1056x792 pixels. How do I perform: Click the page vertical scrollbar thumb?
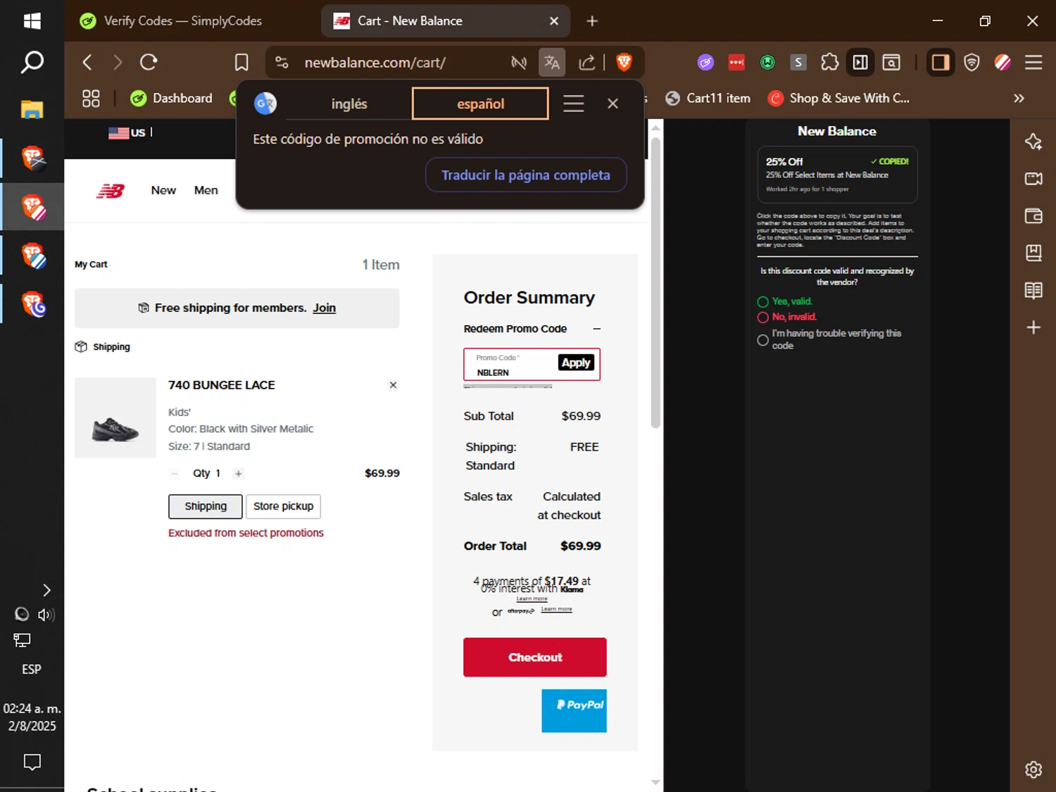(x=655, y=282)
